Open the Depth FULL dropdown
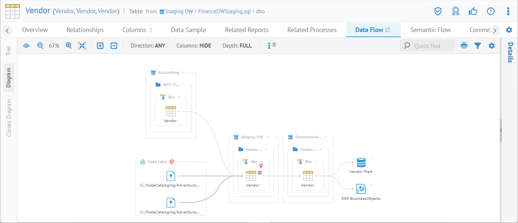The image size is (518, 223). point(237,46)
